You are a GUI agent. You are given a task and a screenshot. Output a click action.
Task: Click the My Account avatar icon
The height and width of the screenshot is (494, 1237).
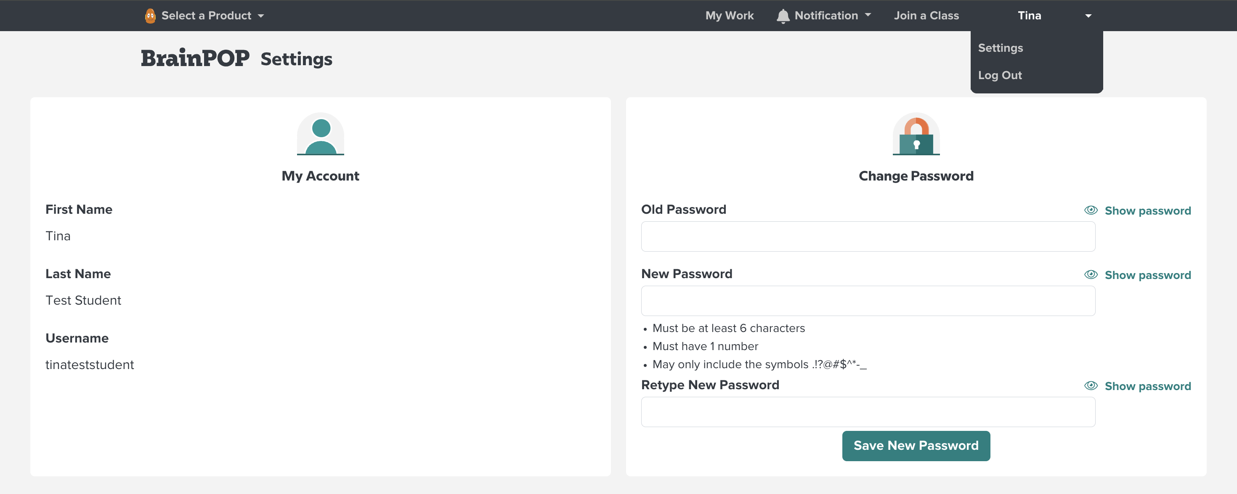[320, 134]
